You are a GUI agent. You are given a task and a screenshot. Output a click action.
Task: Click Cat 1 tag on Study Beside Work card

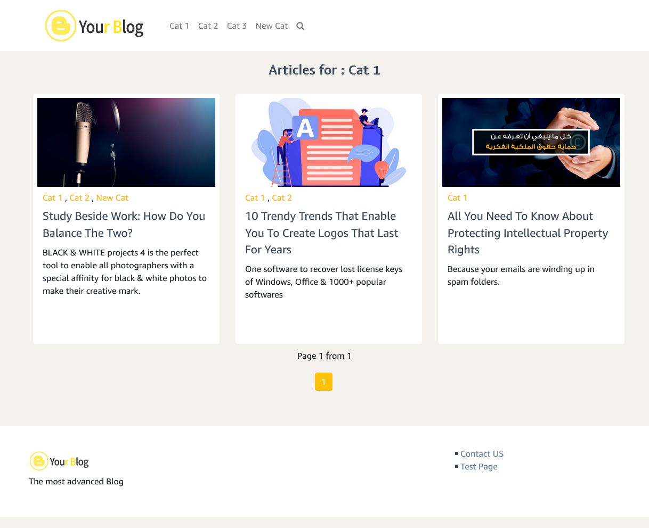tap(52, 198)
